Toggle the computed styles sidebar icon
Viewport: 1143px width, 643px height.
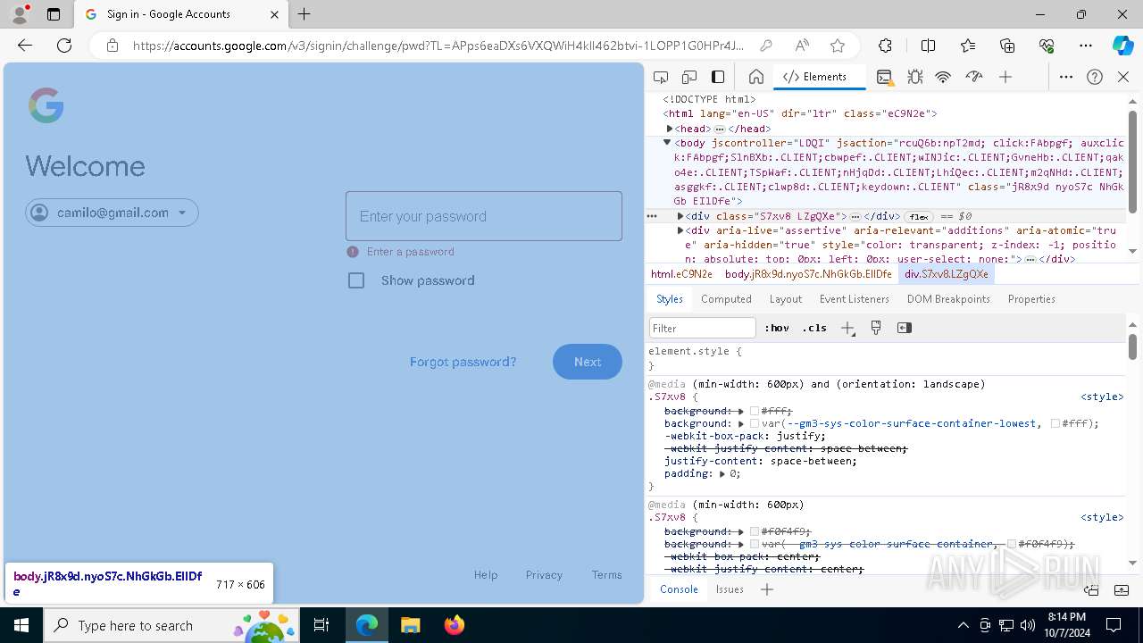click(905, 328)
